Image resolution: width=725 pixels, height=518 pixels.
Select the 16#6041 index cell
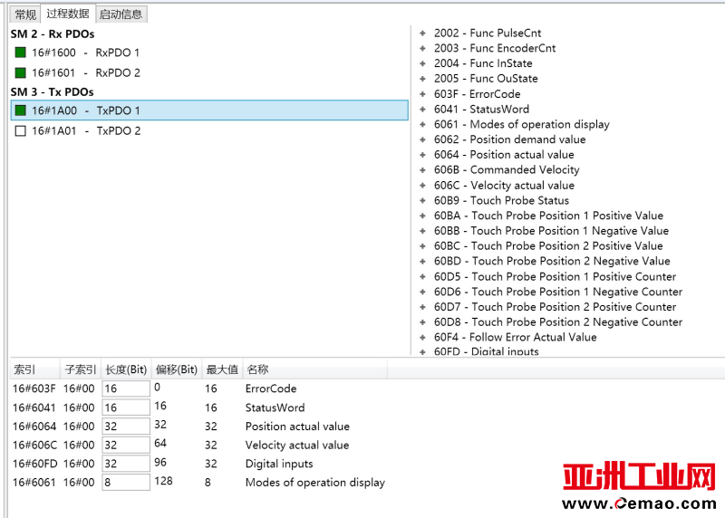[34, 408]
